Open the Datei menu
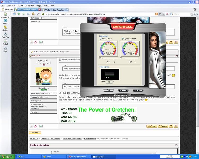The width and height of the screenshot is (199, 159). click(3, 6)
